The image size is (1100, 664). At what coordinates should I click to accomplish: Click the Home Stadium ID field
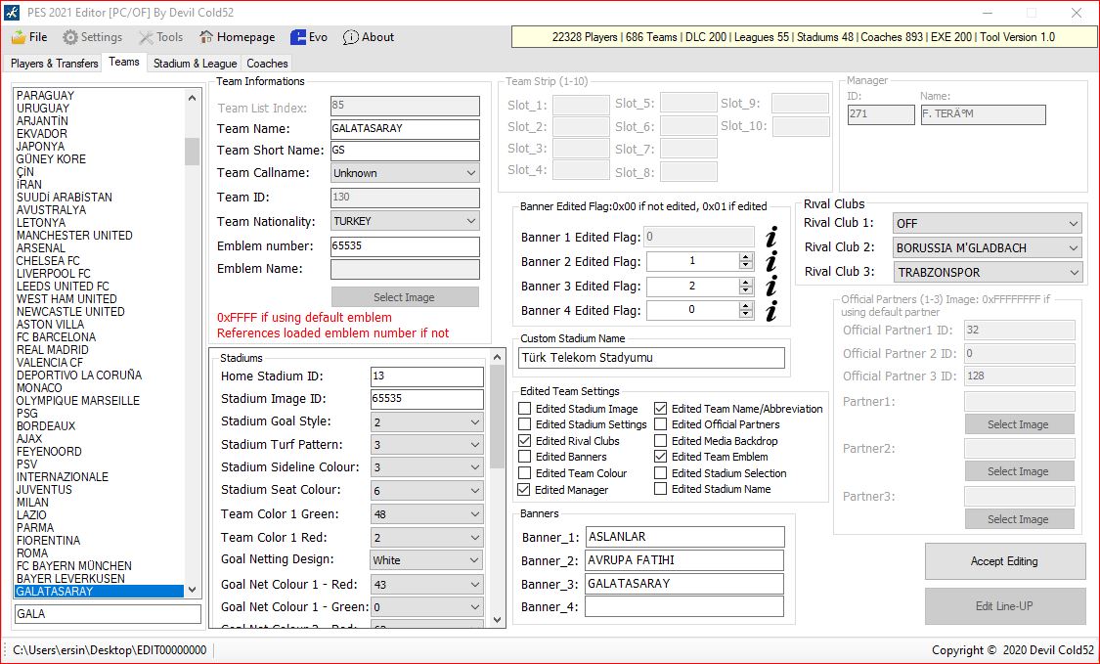tap(426, 376)
